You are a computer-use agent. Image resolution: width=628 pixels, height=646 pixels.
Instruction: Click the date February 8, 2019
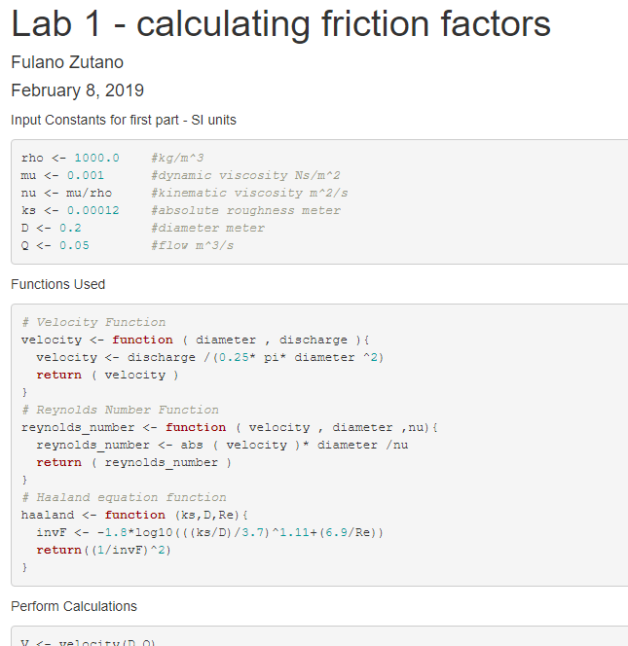77,91
